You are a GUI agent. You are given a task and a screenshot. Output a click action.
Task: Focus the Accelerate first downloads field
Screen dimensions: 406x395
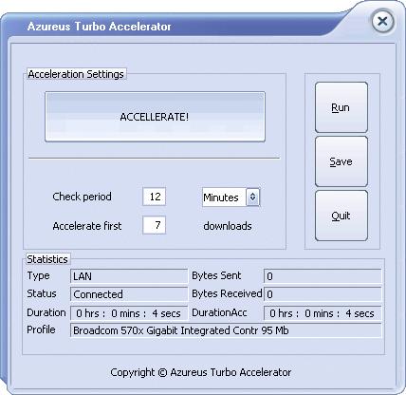point(155,225)
